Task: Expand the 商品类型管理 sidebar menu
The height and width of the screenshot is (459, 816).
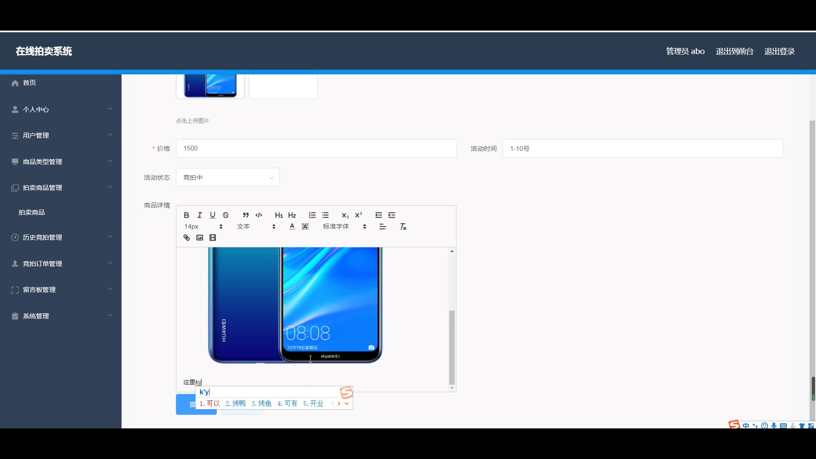Action: (x=61, y=161)
